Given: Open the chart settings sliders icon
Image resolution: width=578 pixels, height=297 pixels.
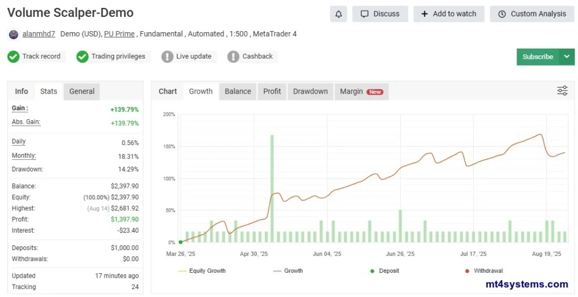Looking at the screenshot, I should tap(562, 91).
